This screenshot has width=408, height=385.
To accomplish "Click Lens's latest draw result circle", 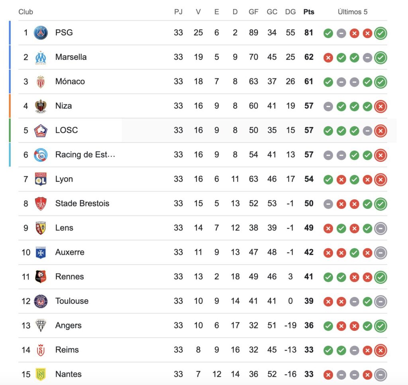I will point(381,228).
